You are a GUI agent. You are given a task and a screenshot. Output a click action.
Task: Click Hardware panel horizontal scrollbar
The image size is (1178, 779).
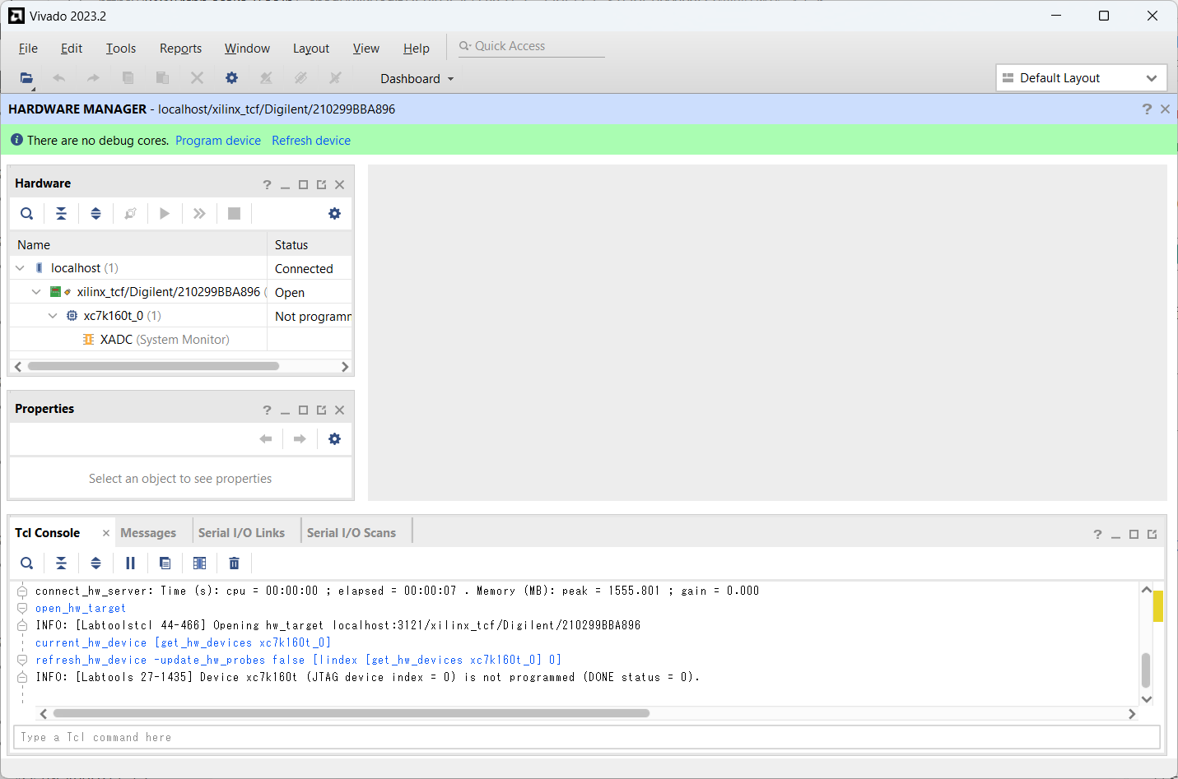153,367
